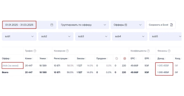This screenshot has height=96, width=184.
Task: Show help for Конверсии section
Action: 67,51
